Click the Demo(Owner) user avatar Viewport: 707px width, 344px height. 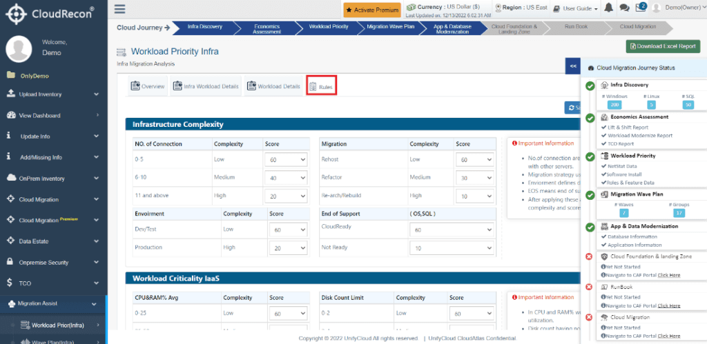point(657,8)
